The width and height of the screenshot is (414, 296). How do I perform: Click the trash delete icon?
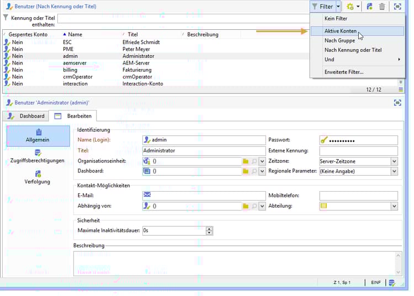382,7
